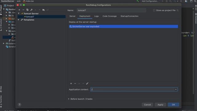The width and height of the screenshot is (197, 111).
Task: Toggle Project tool window sidebar button
Action: (1, 10)
